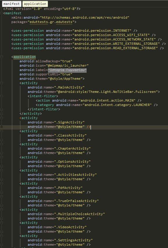Collapse the ChapterActivity fold marker

(x=1, y=144)
